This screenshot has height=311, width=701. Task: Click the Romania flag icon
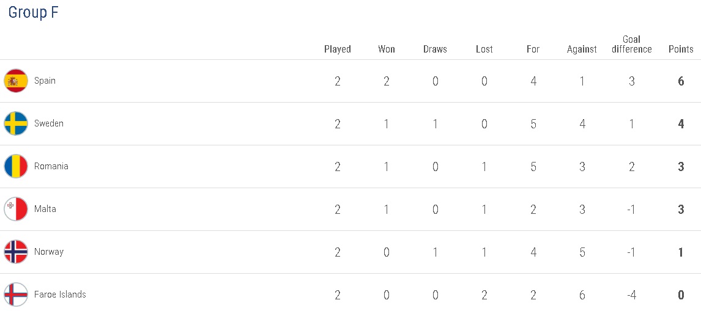point(16,166)
